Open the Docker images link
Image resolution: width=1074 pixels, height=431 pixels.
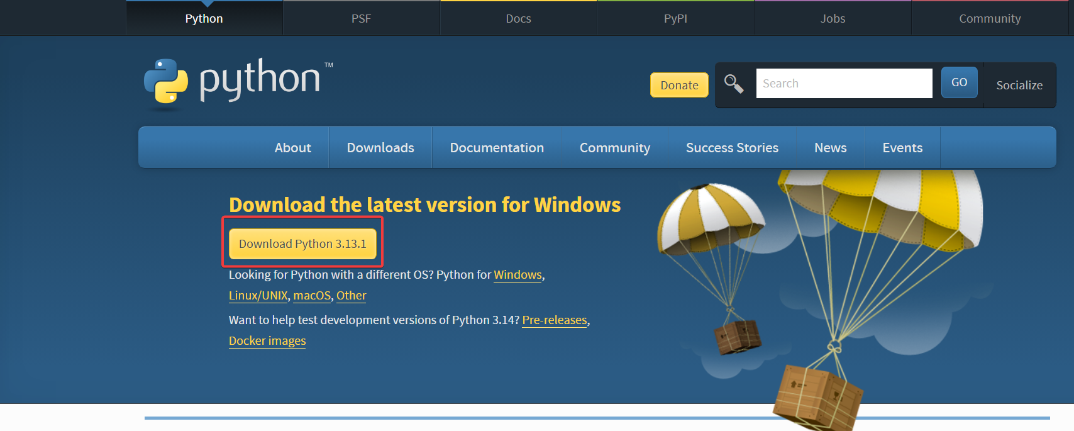pos(267,340)
